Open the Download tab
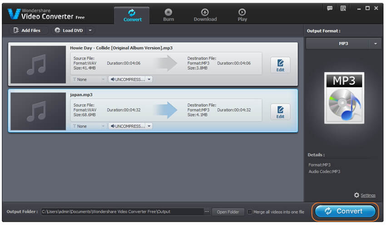 [x=205, y=15]
